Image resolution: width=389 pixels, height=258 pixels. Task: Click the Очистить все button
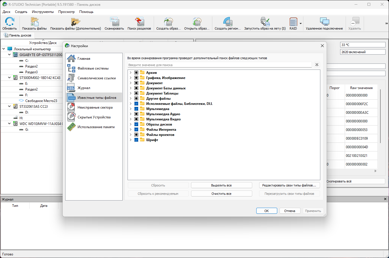pos(222,194)
